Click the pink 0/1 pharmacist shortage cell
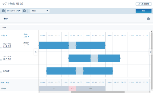This screenshot has height=93, width=153. [72, 88]
